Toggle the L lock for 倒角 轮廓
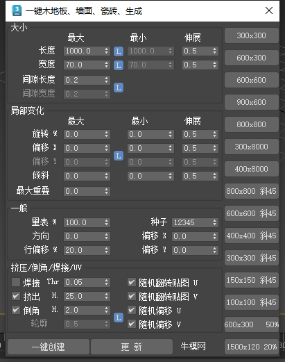Image resolution: width=285 pixels, height=362 pixels. pos(119,318)
